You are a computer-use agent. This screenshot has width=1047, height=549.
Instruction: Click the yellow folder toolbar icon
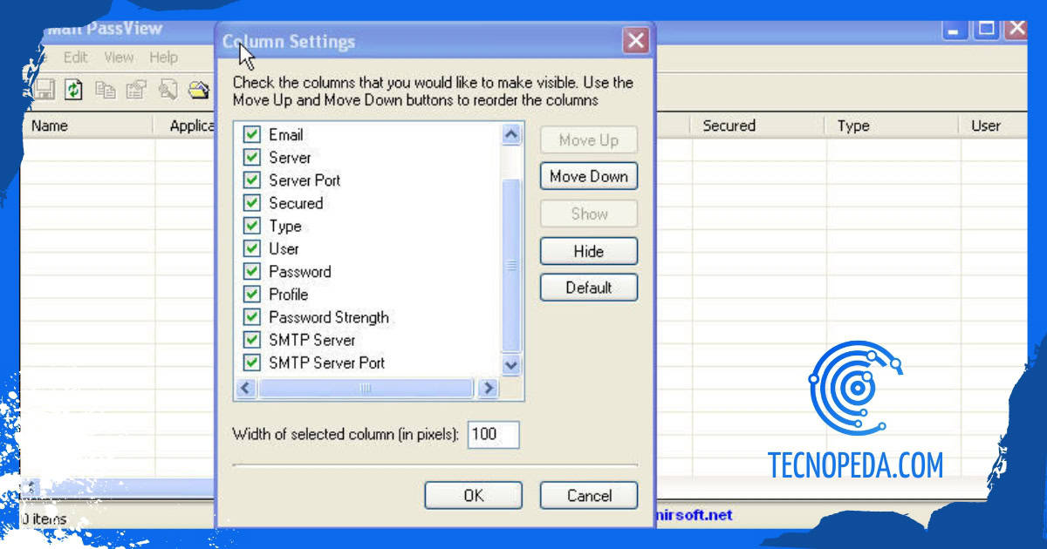pos(200,88)
